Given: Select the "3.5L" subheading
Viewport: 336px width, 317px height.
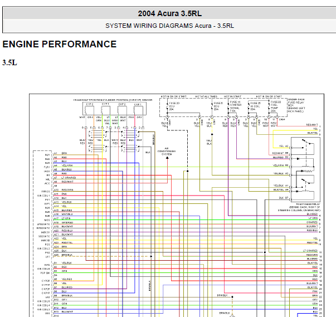Looking at the screenshot, I should [9, 63].
